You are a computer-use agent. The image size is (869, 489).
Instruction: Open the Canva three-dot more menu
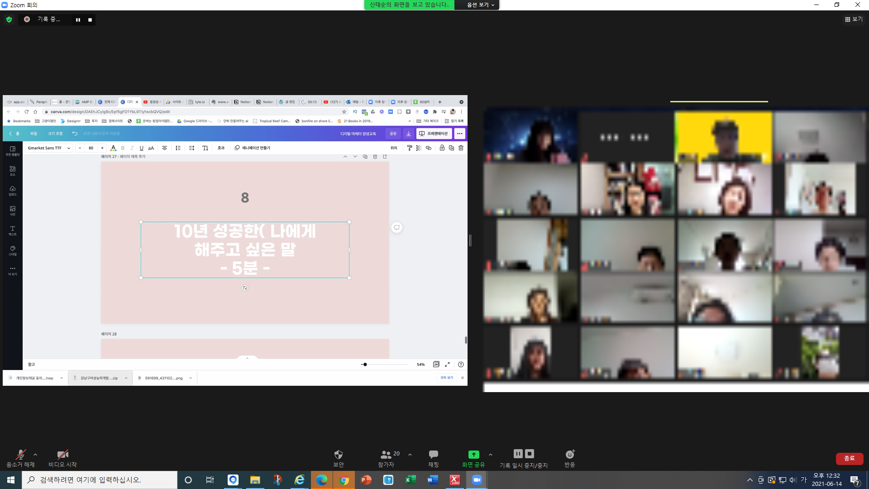(459, 134)
